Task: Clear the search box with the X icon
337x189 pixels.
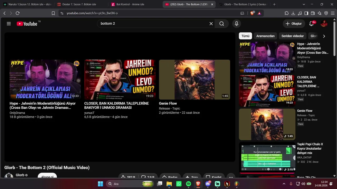Action: click(x=211, y=24)
